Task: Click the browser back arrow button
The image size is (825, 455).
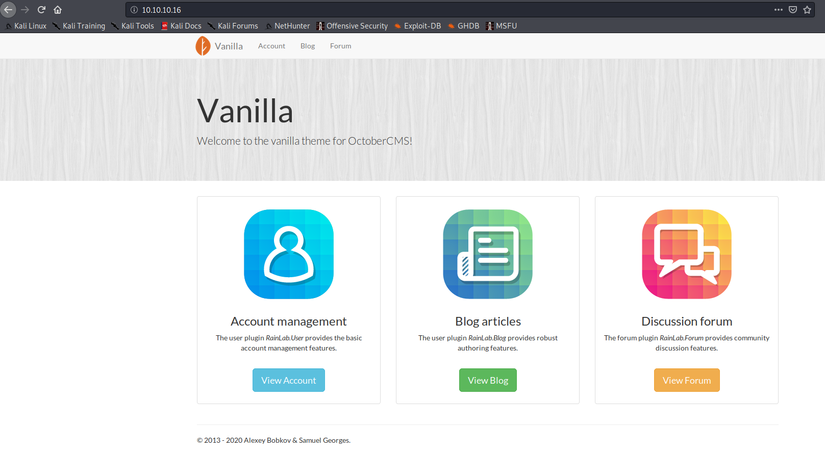Action: [x=9, y=10]
